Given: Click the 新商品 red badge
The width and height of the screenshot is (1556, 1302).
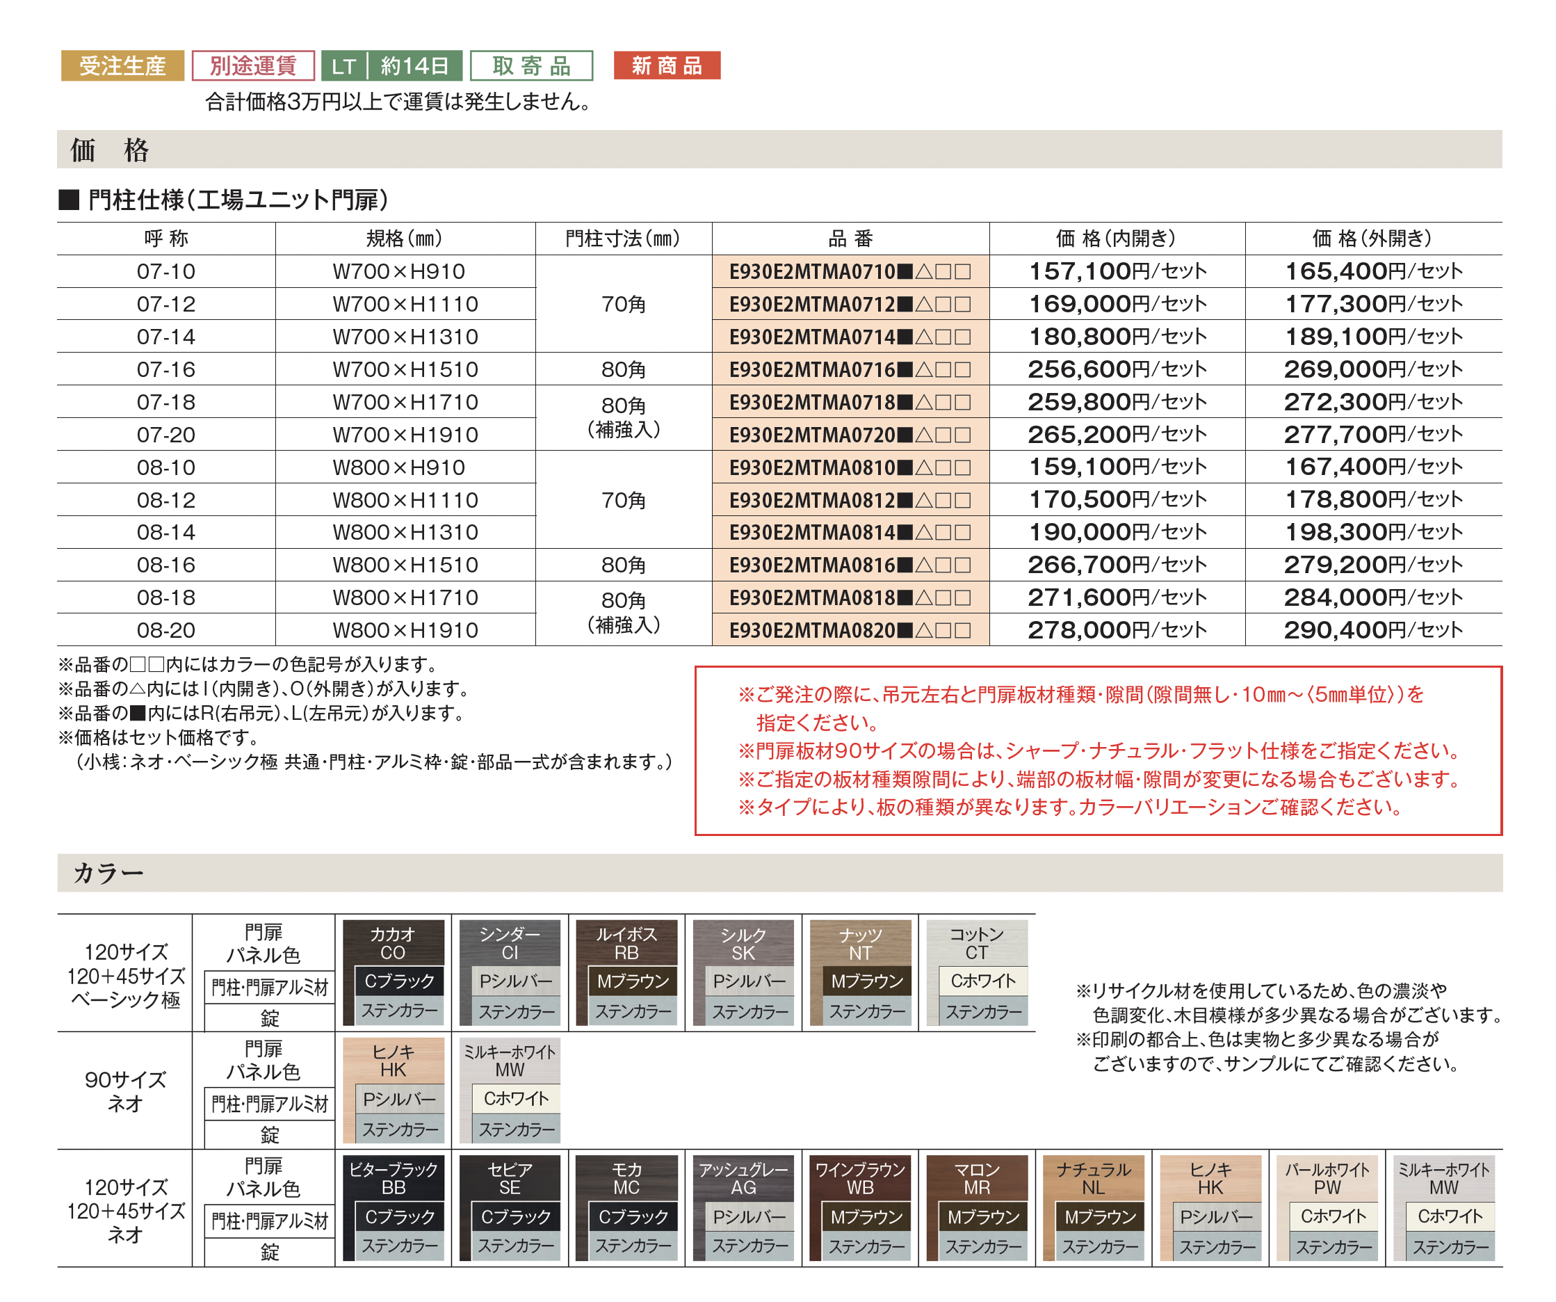Looking at the screenshot, I should (x=666, y=66).
